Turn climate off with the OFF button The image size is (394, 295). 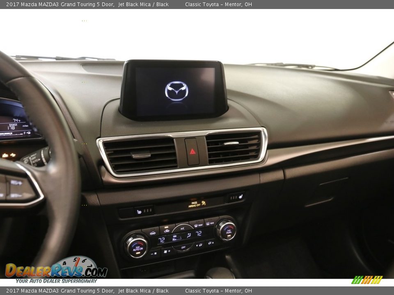coord(183,247)
